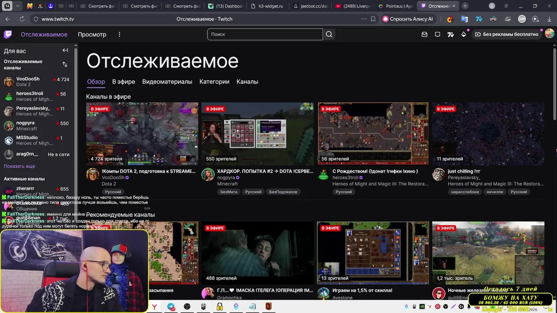
Task: Bookmark this page in address bar
Action: [x=373, y=19]
